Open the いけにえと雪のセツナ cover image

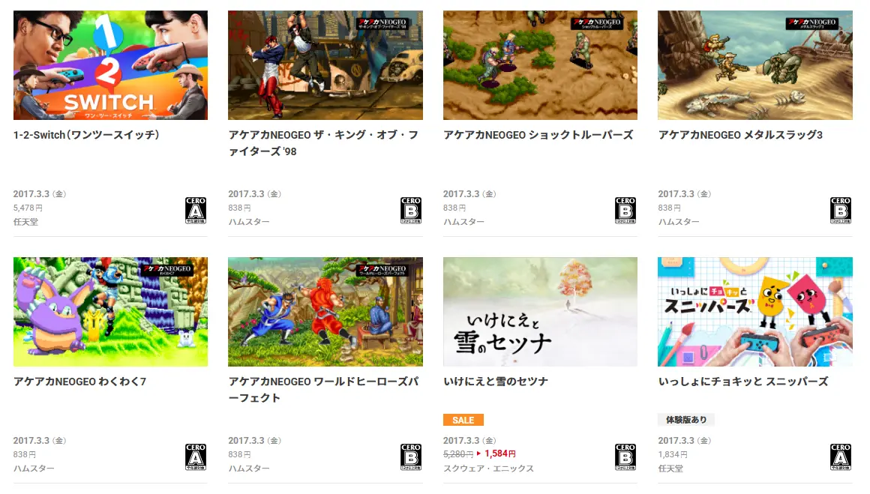(540, 312)
